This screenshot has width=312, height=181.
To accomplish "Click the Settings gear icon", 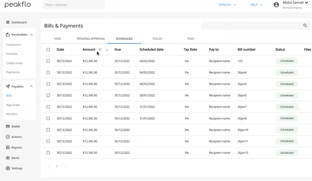I will [8, 168].
